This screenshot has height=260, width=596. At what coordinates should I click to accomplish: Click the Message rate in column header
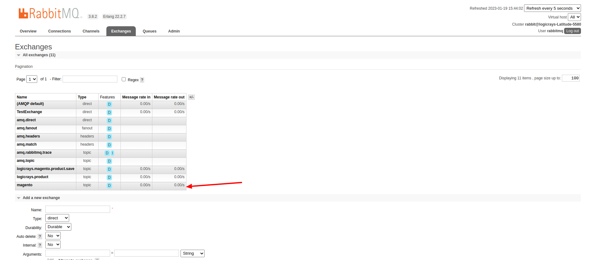(136, 97)
